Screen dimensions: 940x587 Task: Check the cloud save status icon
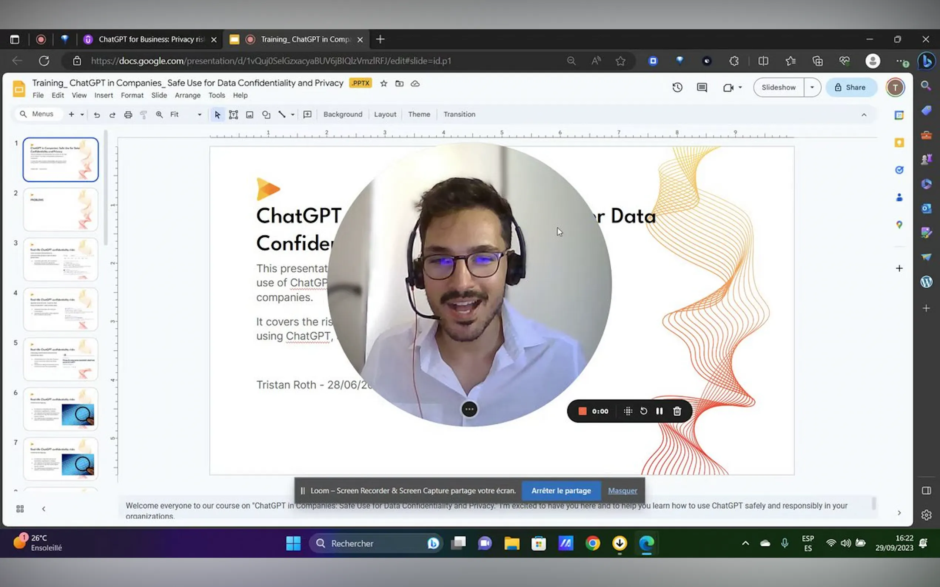[x=415, y=84]
